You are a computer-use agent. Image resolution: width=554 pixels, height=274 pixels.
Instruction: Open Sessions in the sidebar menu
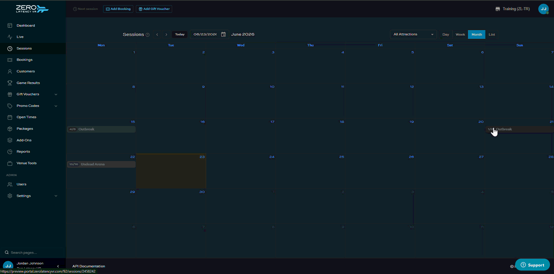[33, 48]
